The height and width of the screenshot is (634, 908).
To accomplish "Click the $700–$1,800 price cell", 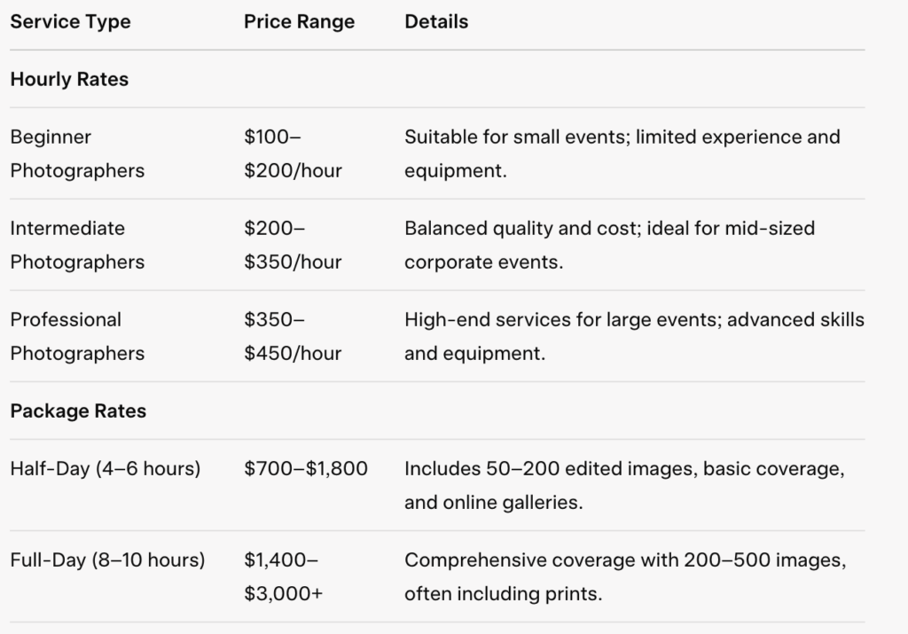I will pos(305,468).
